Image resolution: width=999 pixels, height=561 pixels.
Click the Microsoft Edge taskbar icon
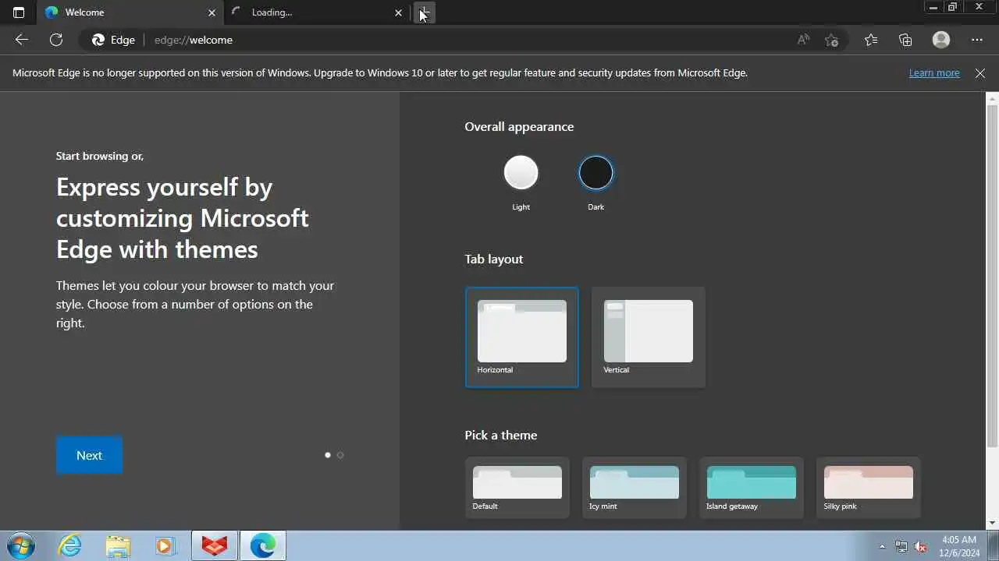click(x=263, y=546)
